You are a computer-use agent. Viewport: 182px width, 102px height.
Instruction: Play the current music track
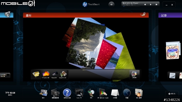point(151,5)
